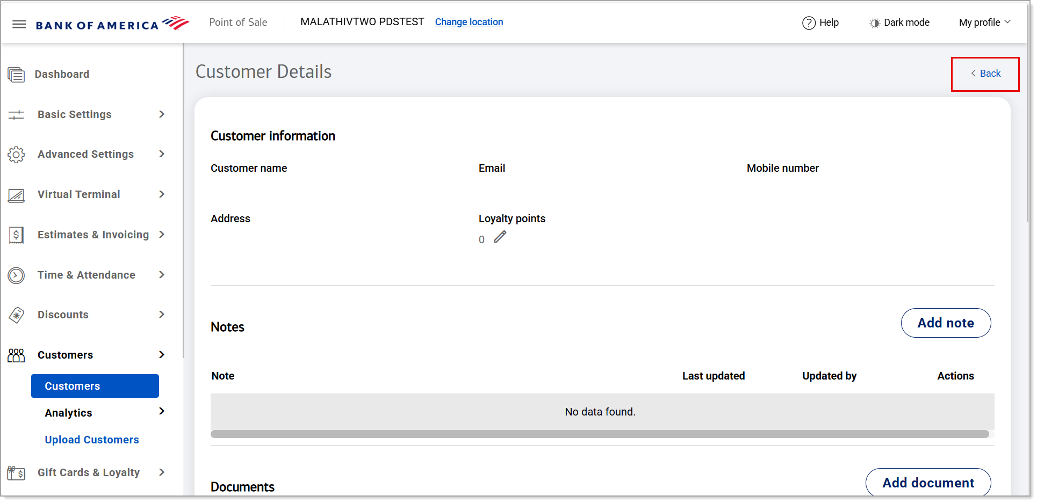
Task: Click the MALATHIVTWO PDSTEST location name
Action: tap(362, 22)
